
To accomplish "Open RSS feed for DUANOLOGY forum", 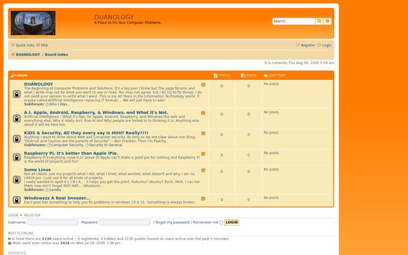I will point(203,85).
